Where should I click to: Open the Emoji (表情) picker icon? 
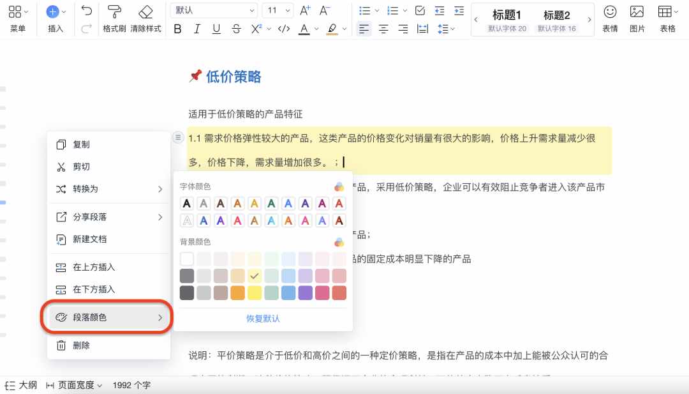click(610, 12)
